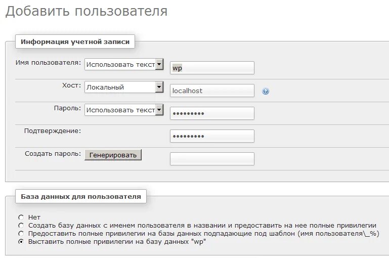This screenshot has width=389, height=258.
Task: Click the username field containing "wp"
Action: (212, 68)
